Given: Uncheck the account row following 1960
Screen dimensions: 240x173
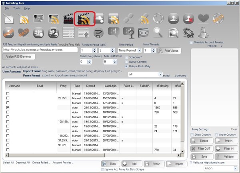Looking at the screenshot, I should point(8,107).
